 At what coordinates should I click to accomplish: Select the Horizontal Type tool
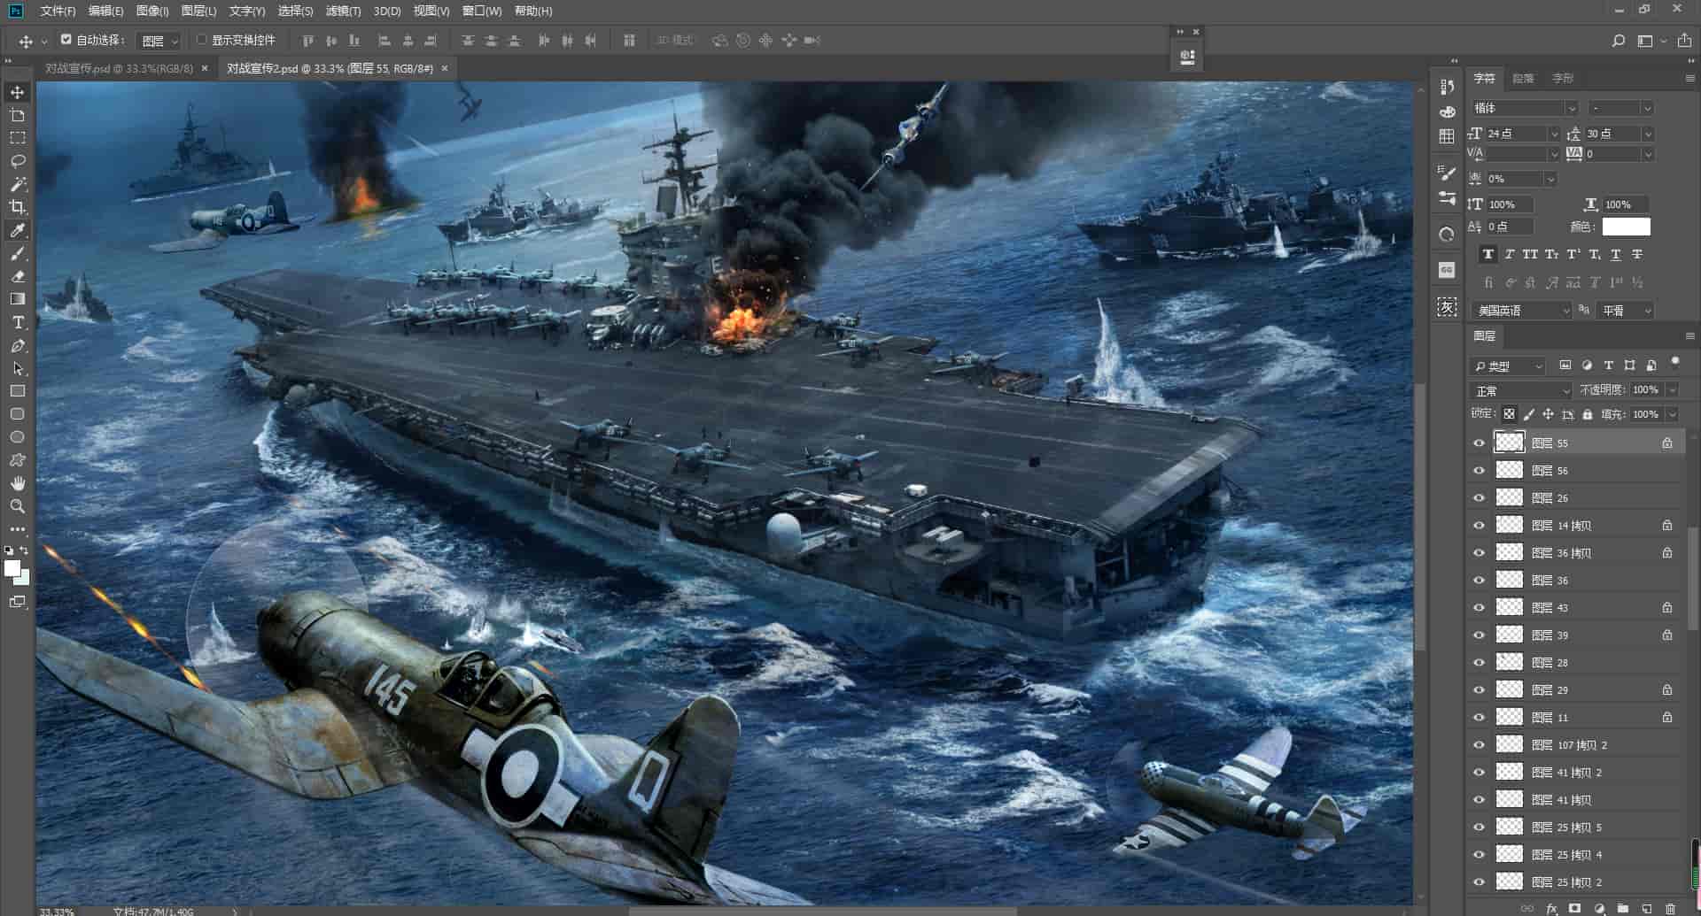18,322
